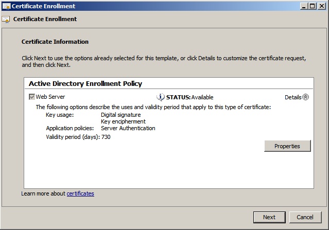Minimize the Certificate Enrollment window
The image size is (329, 230).
305,6
